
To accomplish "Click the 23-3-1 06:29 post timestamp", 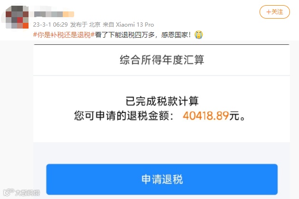I will [50, 25].
